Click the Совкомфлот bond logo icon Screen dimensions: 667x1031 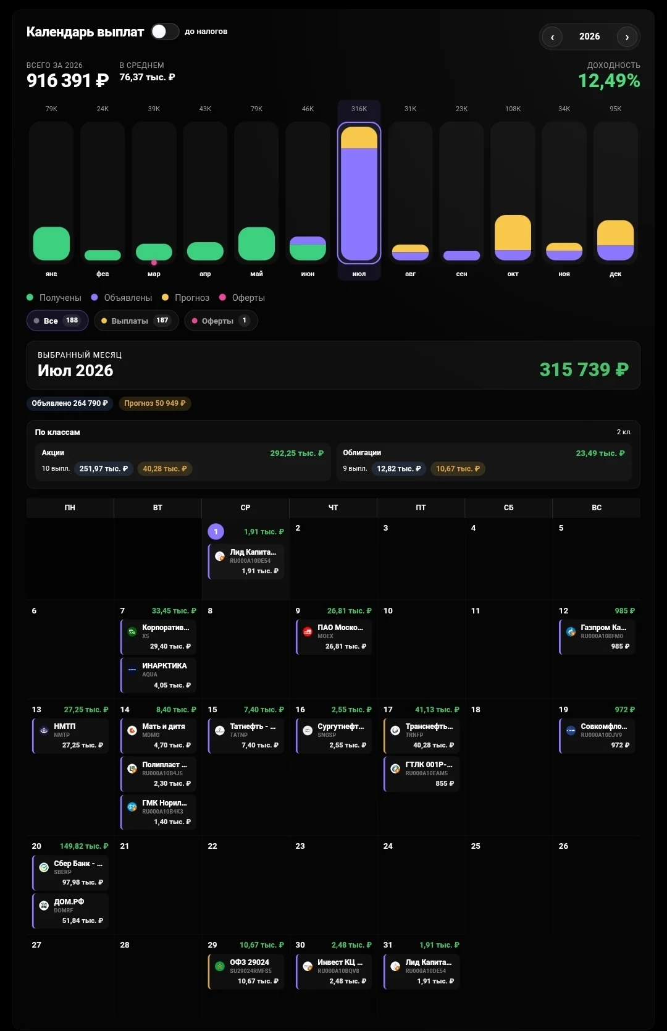(571, 731)
